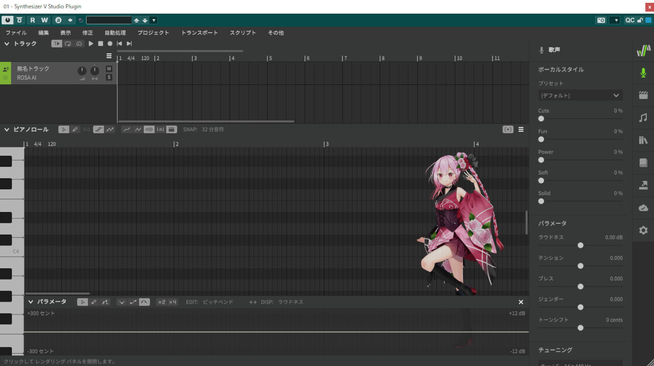
Task: Open the 表示 menu
Action: coord(65,33)
